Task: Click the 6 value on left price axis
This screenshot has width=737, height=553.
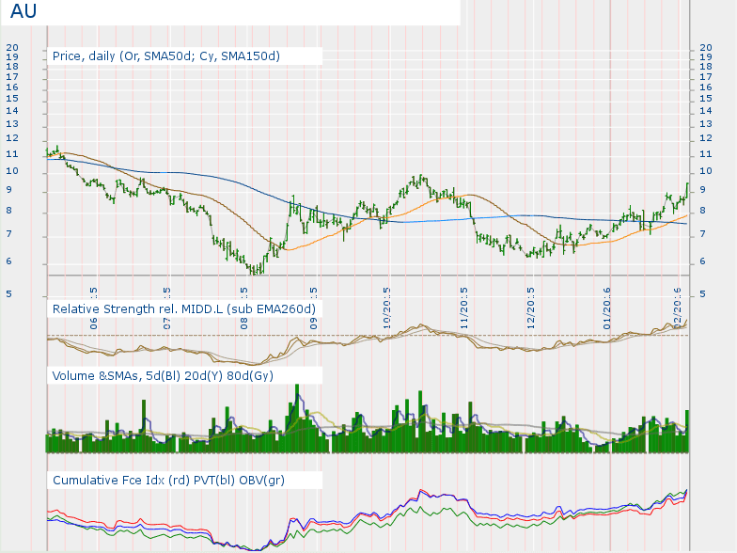Action: tap(12, 261)
